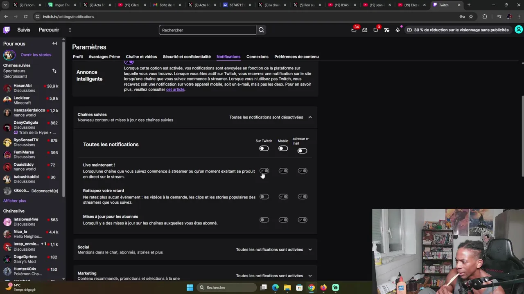Select the Notifications tab
The width and height of the screenshot is (524, 294).
tap(228, 57)
